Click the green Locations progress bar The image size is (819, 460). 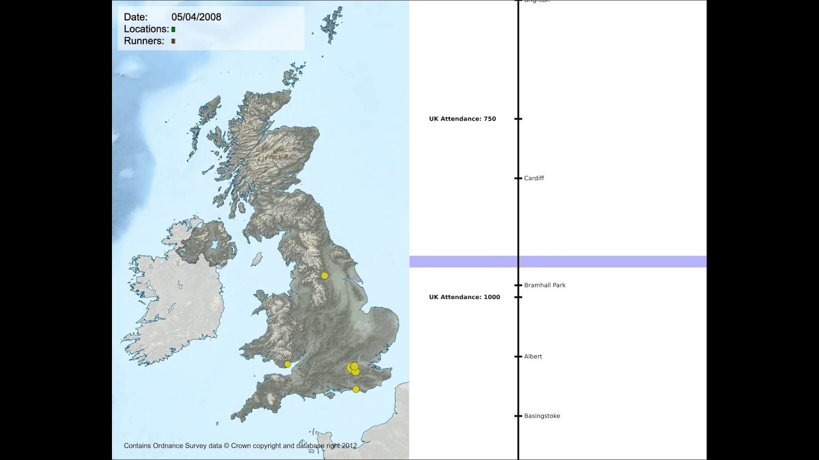click(173, 29)
